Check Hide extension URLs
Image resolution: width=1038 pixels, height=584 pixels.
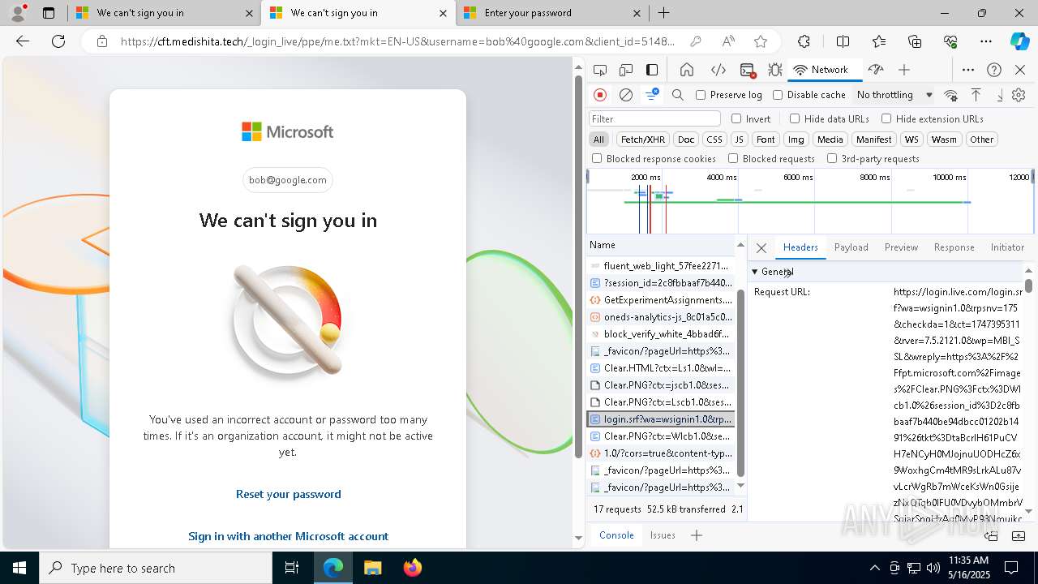tap(886, 118)
